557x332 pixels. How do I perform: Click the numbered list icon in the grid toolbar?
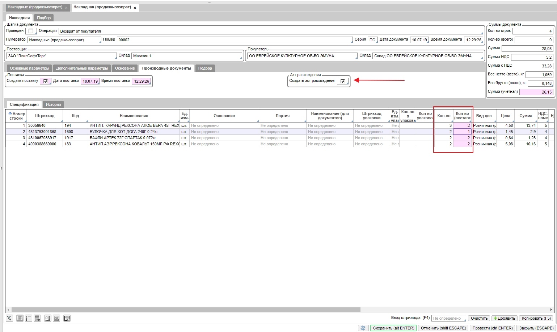[x=29, y=318]
